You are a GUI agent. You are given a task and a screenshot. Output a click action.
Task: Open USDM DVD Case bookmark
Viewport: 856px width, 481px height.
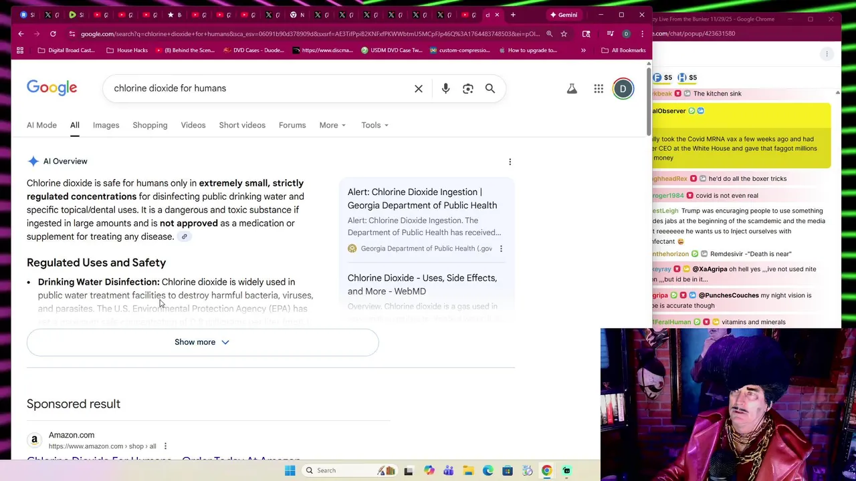(x=391, y=50)
